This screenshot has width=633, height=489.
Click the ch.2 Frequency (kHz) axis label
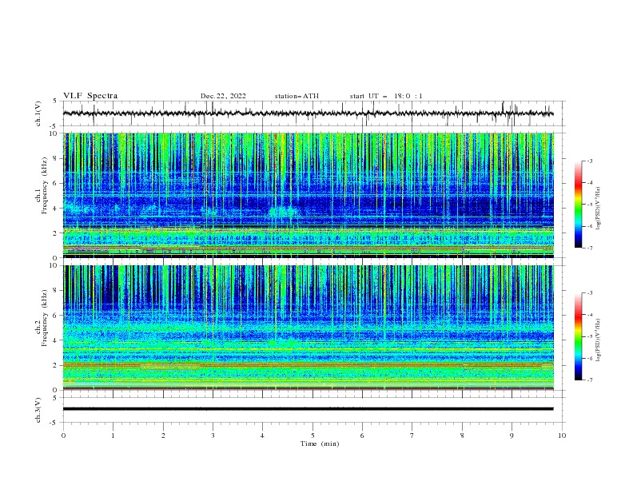(x=42, y=317)
